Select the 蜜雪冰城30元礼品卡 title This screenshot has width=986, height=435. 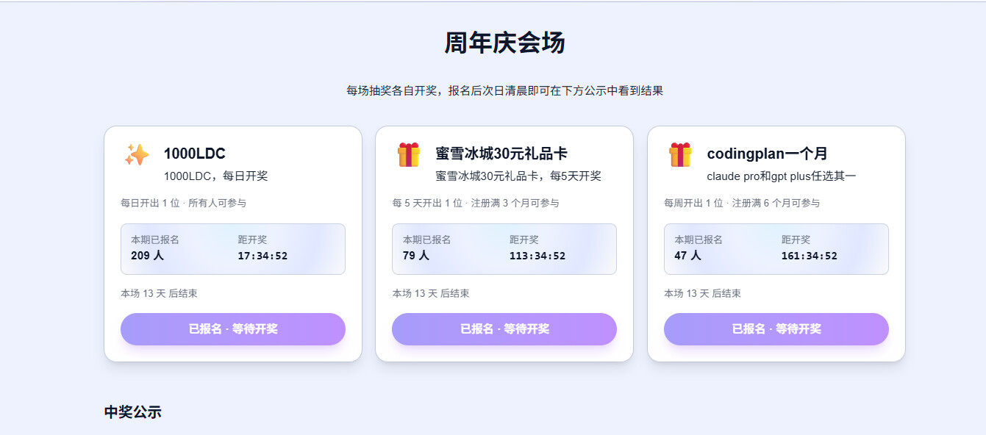click(501, 154)
